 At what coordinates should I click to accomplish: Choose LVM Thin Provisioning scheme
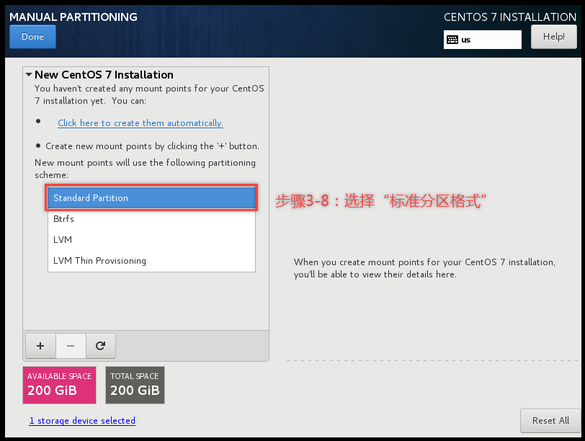[x=151, y=260]
